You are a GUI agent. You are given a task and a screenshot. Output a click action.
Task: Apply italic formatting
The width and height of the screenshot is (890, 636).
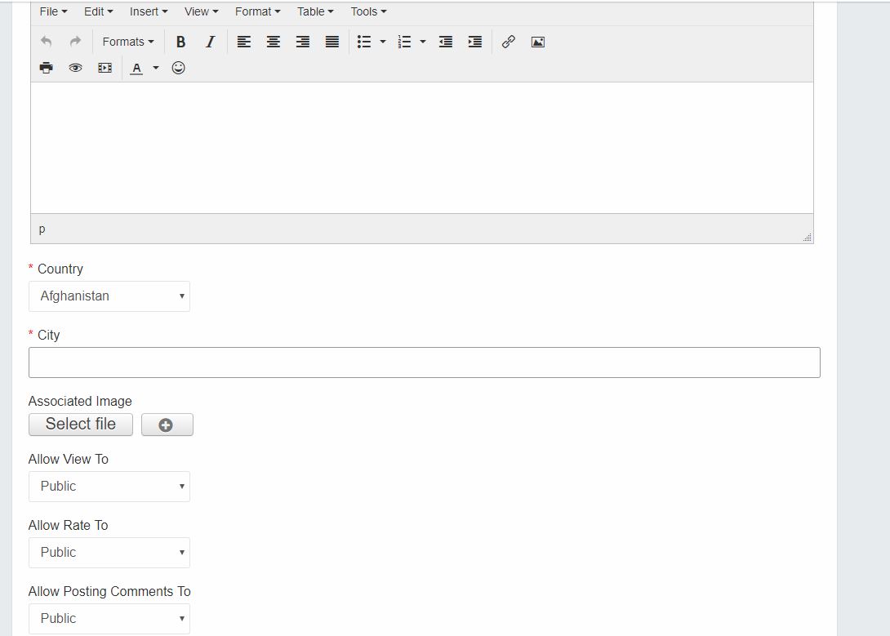210,42
